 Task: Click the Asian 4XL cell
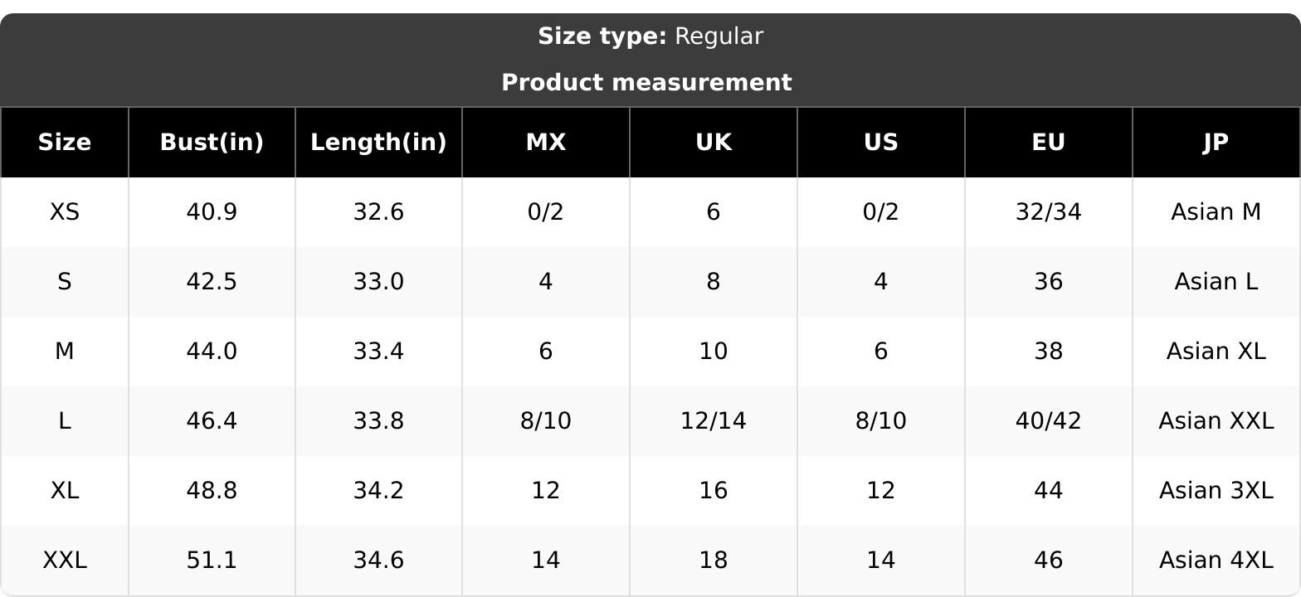click(1216, 561)
